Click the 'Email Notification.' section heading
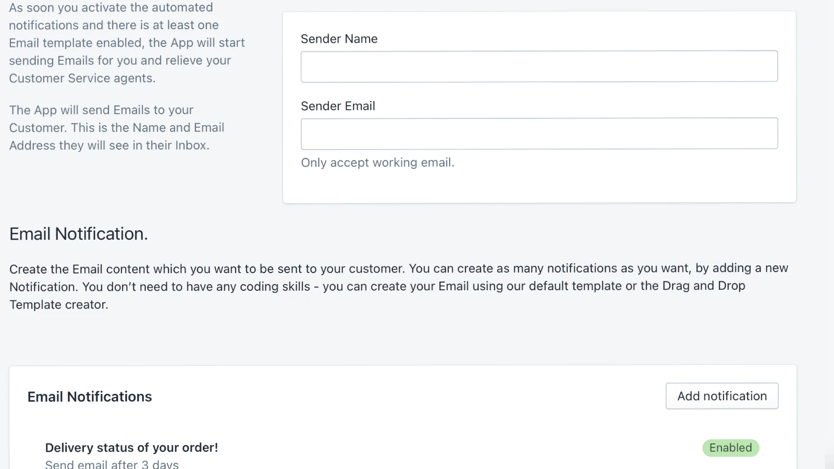 click(79, 234)
